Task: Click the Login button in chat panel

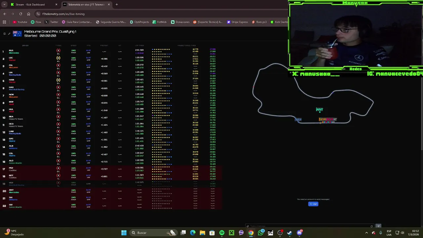Action: coord(313,204)
